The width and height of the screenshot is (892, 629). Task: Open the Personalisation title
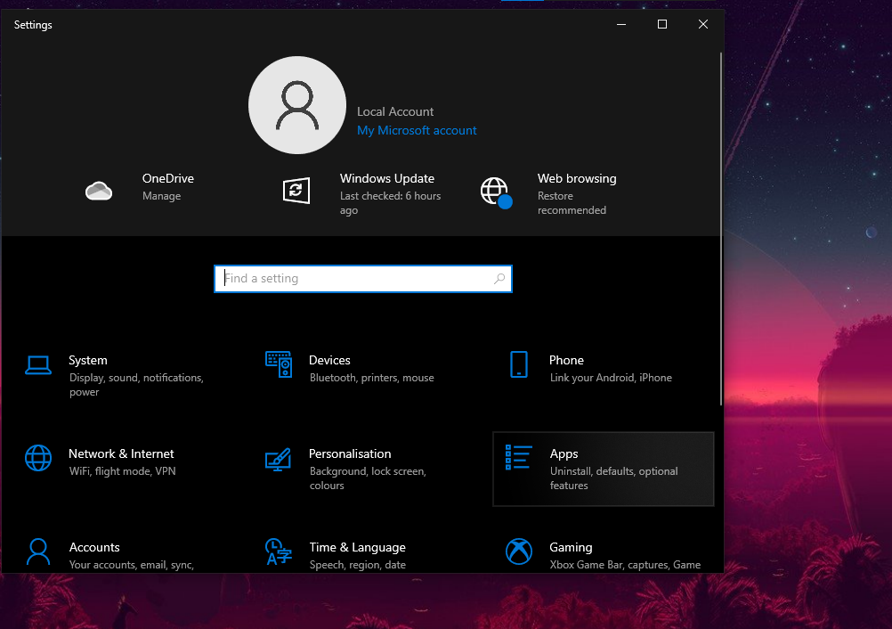pos(350,453)
